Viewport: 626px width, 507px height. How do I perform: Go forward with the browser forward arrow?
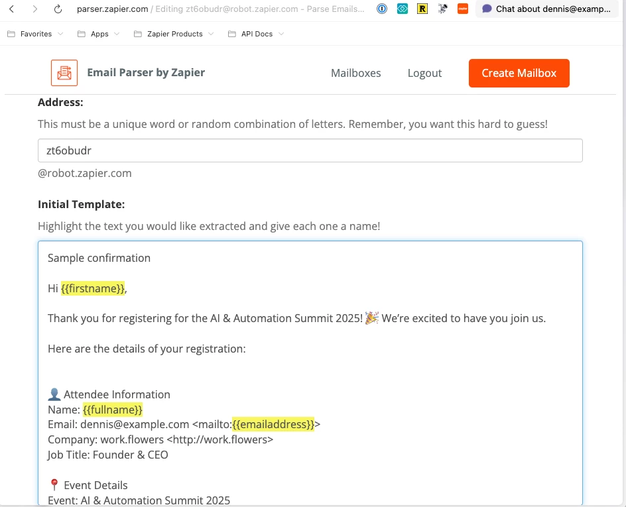pos(34,9)
